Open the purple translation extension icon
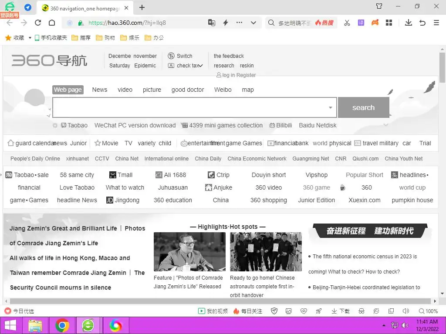The width and height of the screenshot is (446, 334). (361, 23)
